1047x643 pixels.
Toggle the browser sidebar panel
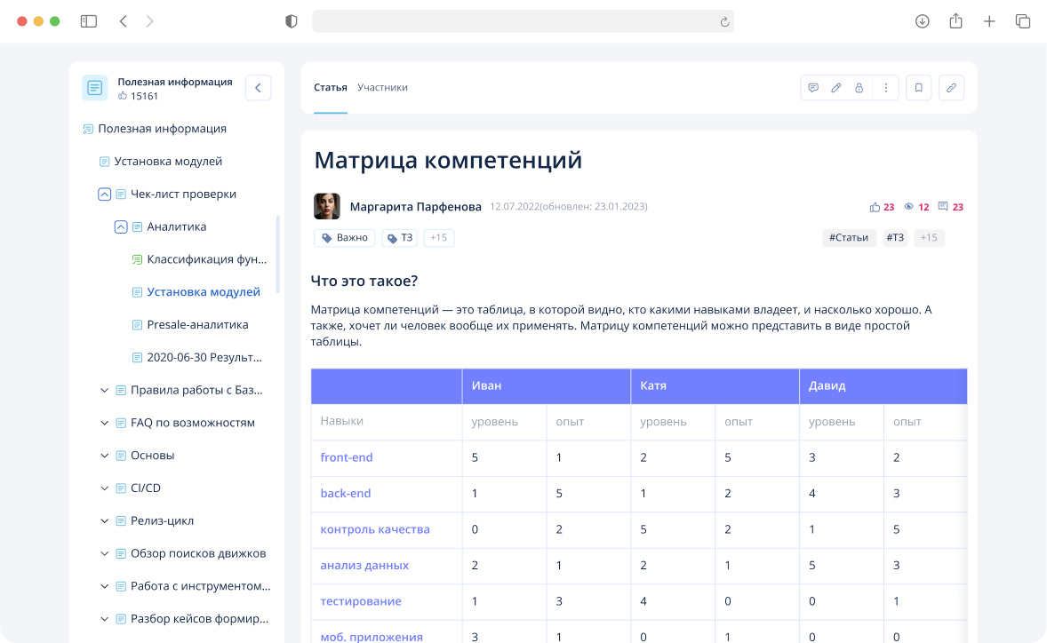(x=88, y=21)
